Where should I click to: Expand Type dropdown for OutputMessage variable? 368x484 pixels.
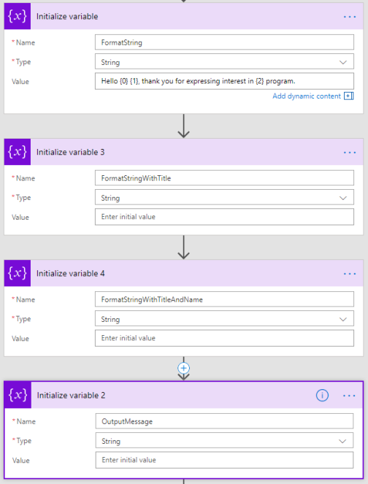tap(342, 442)
